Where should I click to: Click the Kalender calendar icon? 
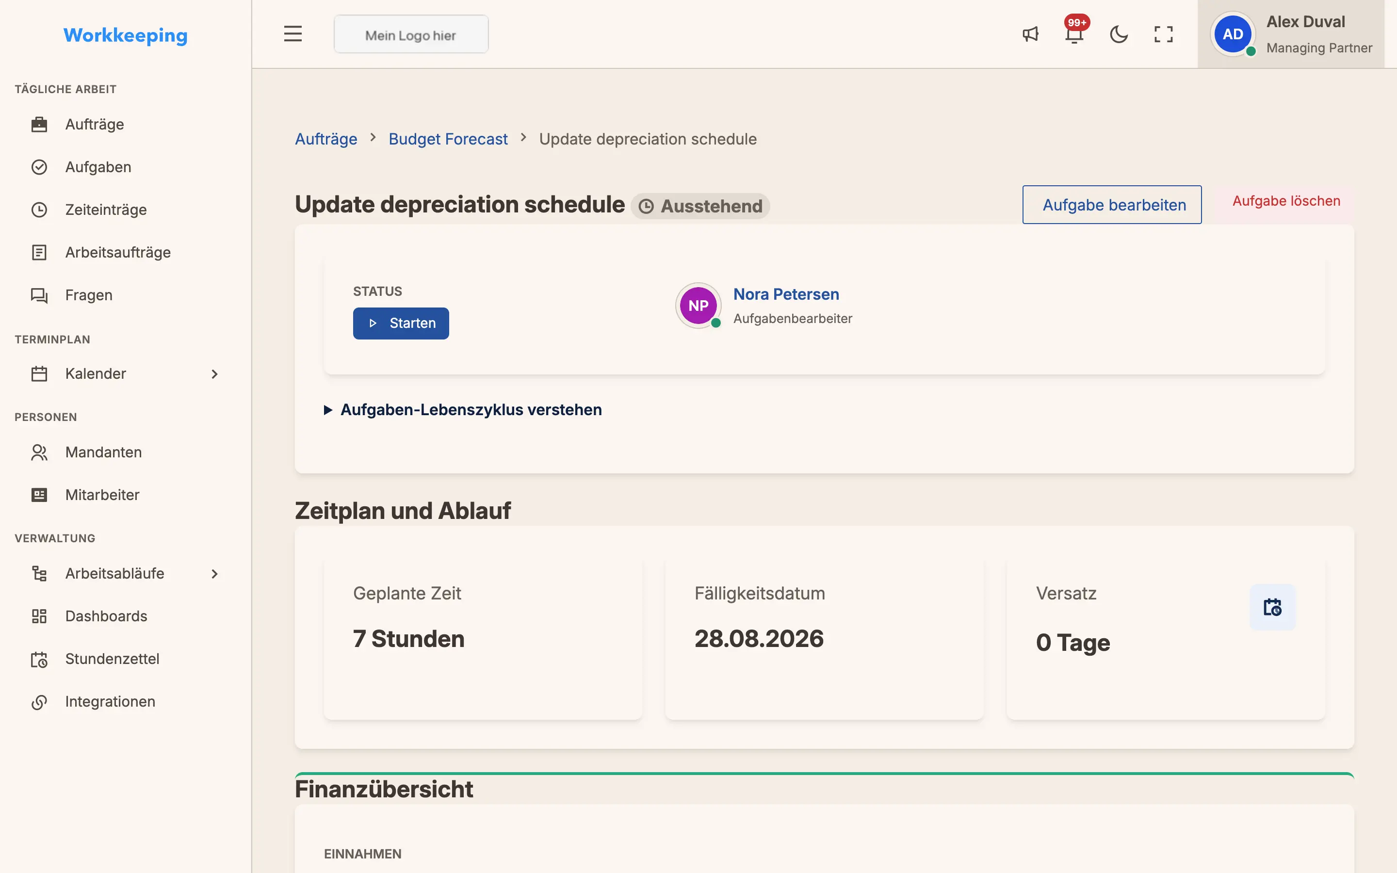point(39,373)
